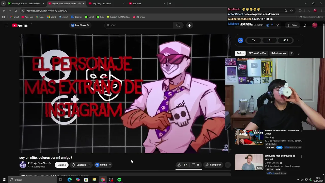This screenshot has width=325, height=183.
Task: Go back to the previous page
Action: click(x=4, y=11)
